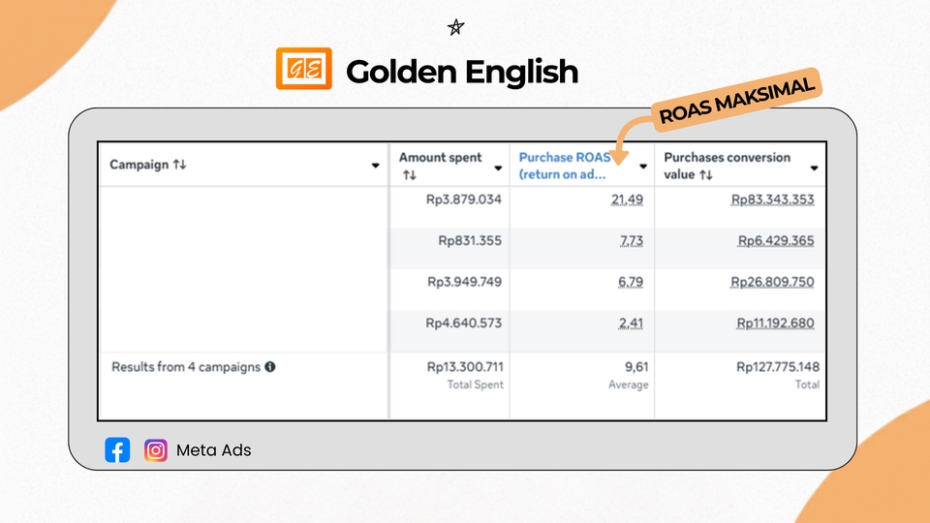Image resolution: width=930 pixels, height=523 pixels.
Task: Open the ROAS value 6,79
Action: (631, 282)
